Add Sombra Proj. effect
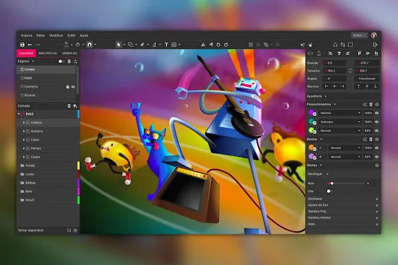Screen dimensions: 398x265 tap(377, 211)
